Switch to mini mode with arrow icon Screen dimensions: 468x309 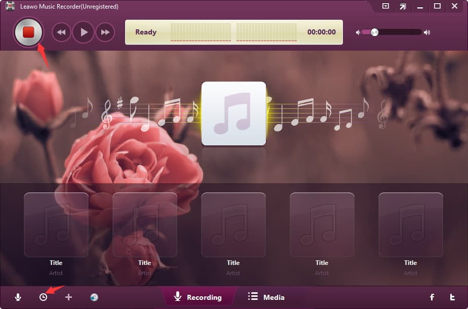coord(403,7)
